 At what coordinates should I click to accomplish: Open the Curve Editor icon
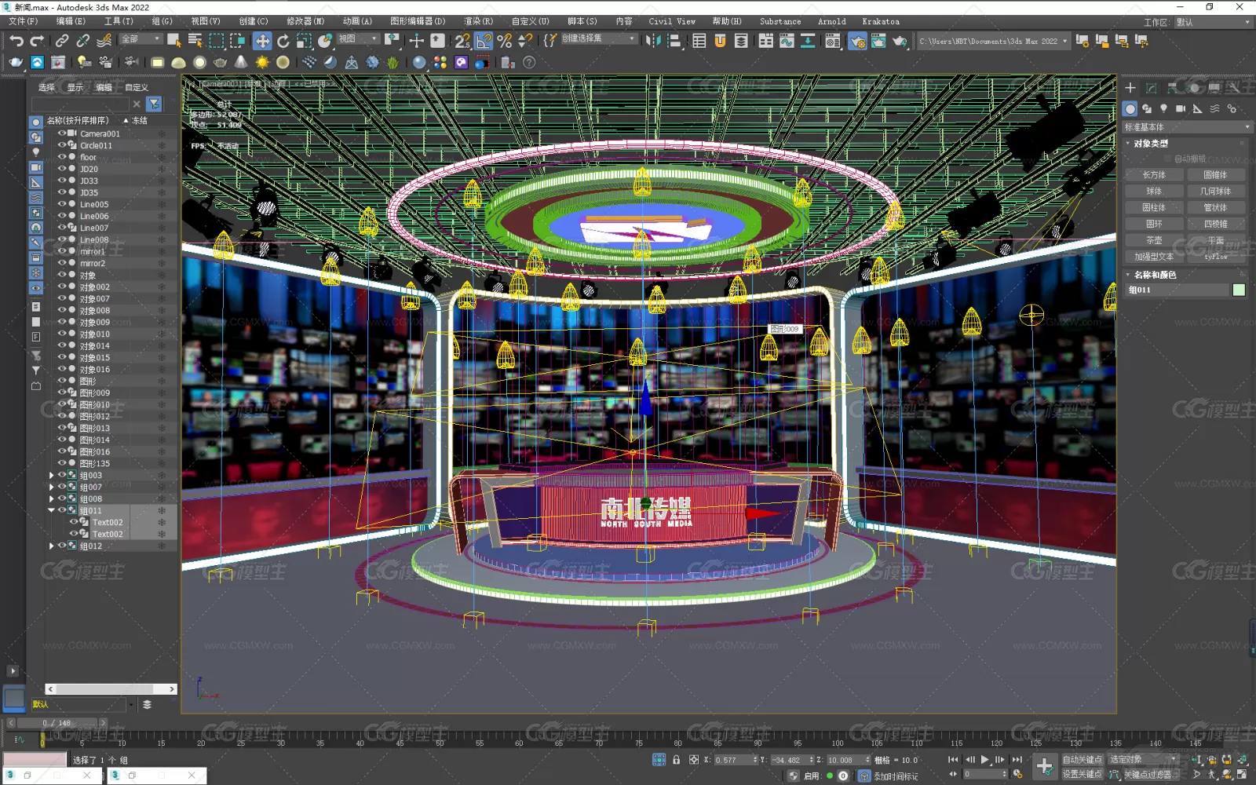click(787, 41)
